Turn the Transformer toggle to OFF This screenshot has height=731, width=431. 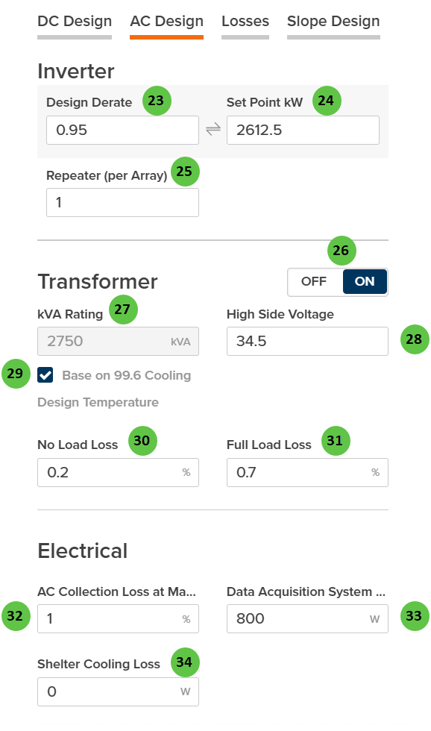coord(312,282)
